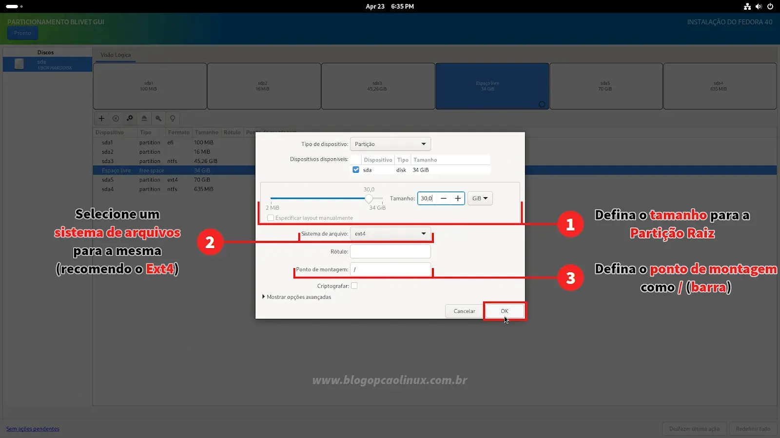Click the OK button
The image size is (780, 438).
coord(505,311)
